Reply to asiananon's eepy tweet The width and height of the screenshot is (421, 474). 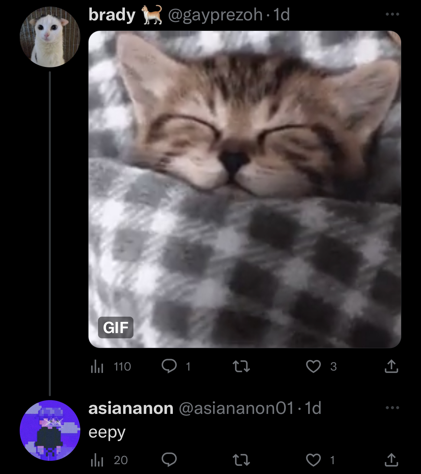pyautogui.click(x=169, y=460)
